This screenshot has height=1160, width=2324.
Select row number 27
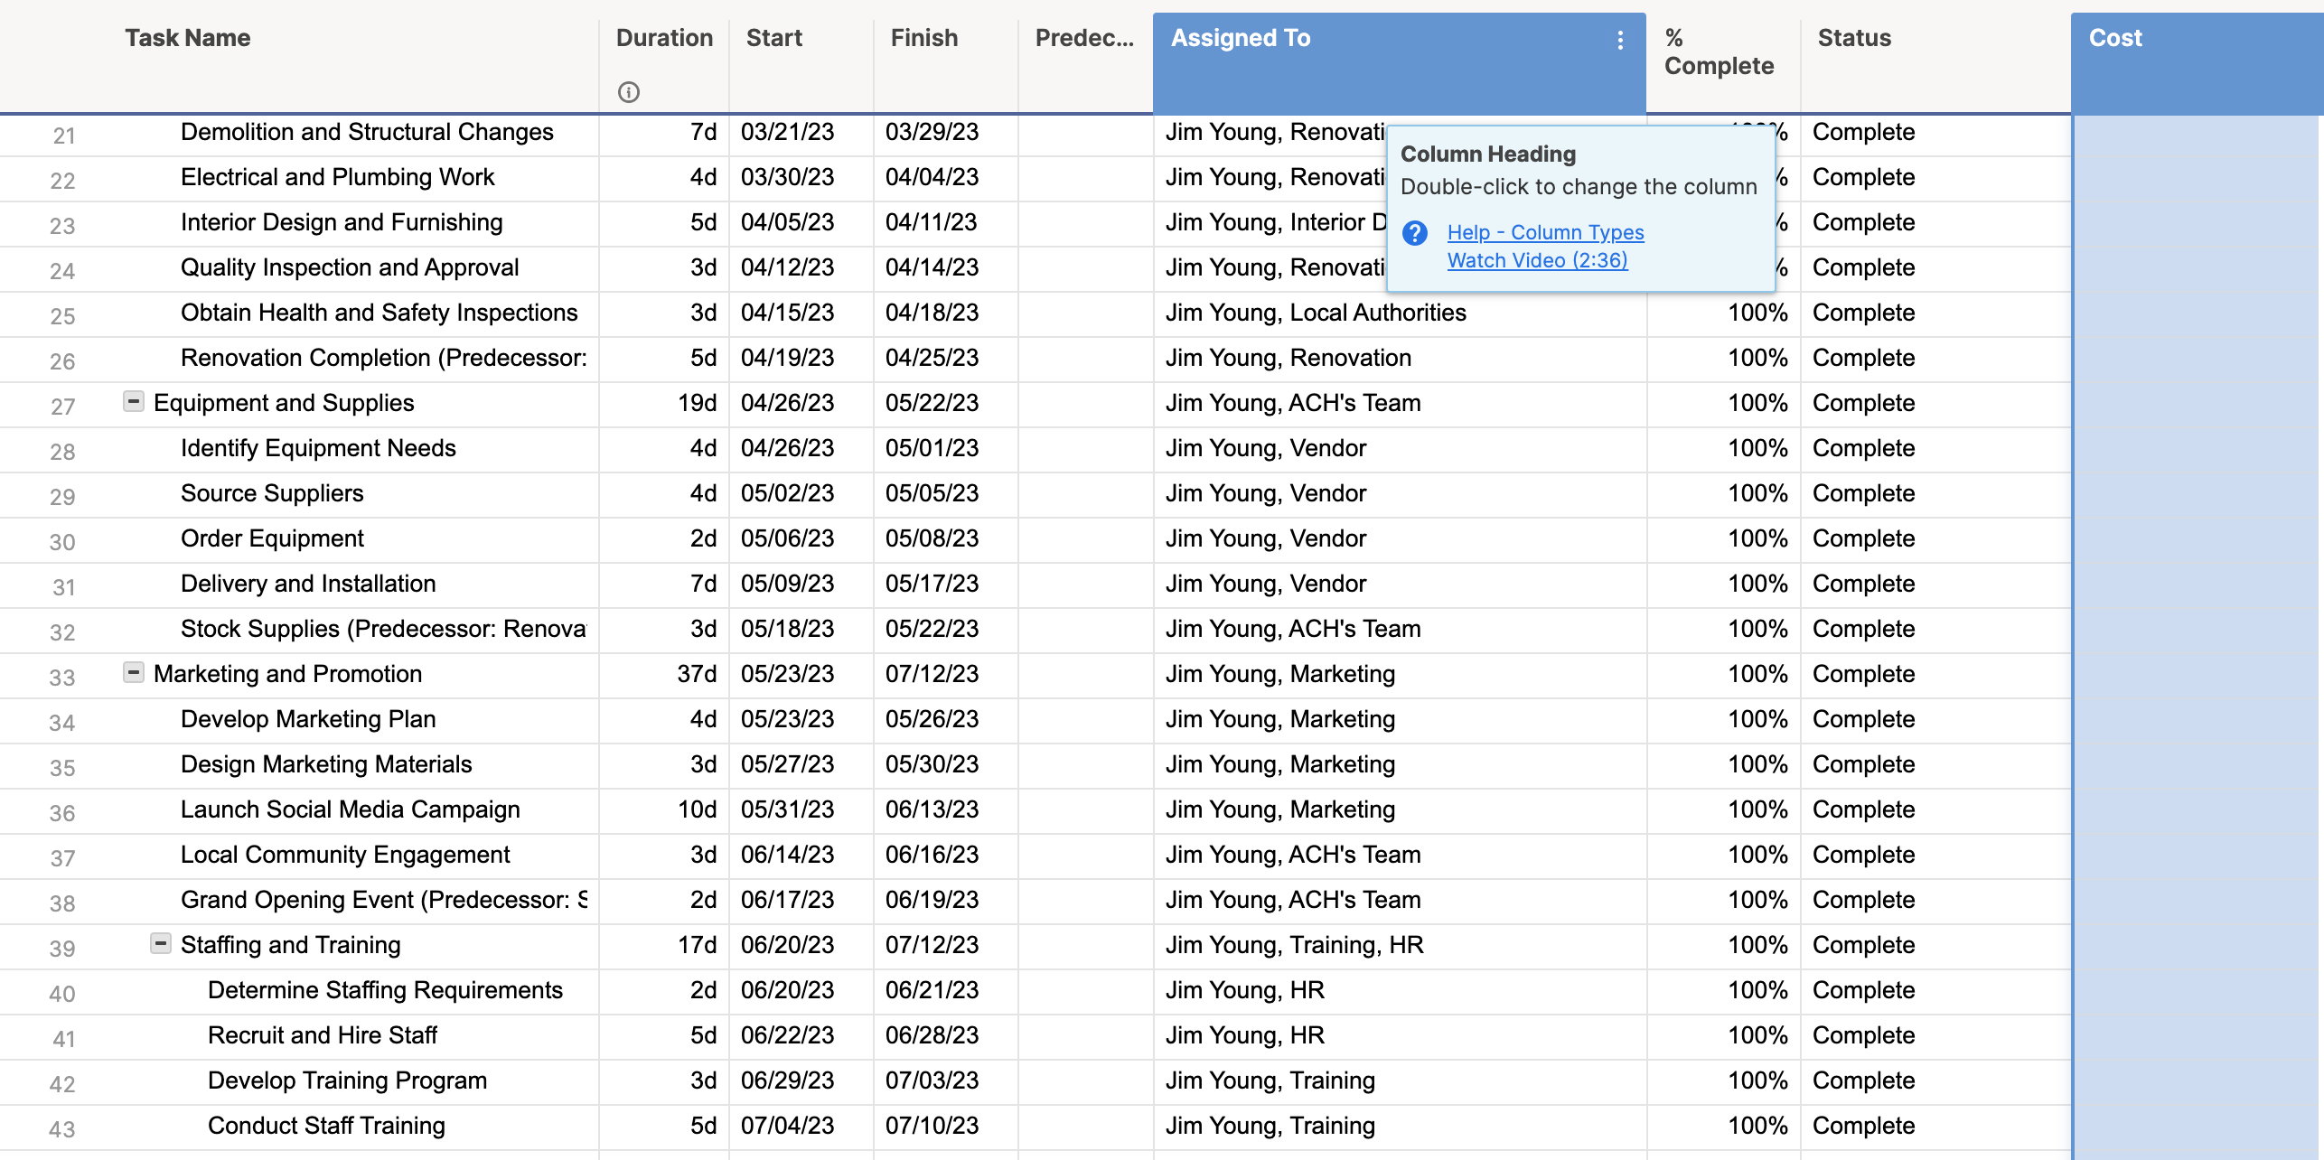click(x=62, y=406)
